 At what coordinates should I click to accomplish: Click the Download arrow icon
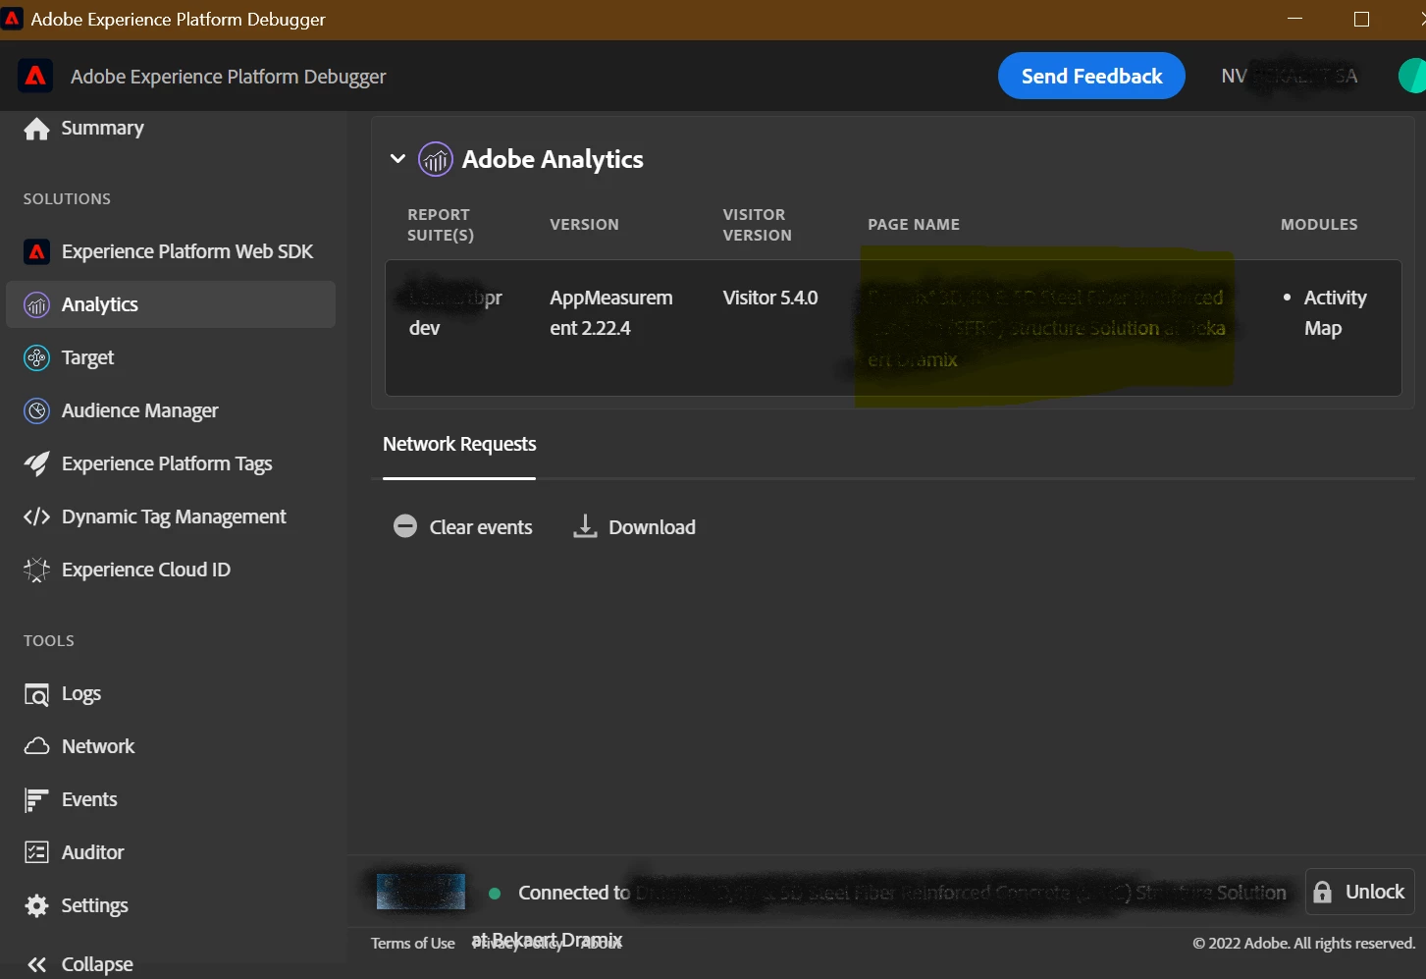(x=585, y=526)
